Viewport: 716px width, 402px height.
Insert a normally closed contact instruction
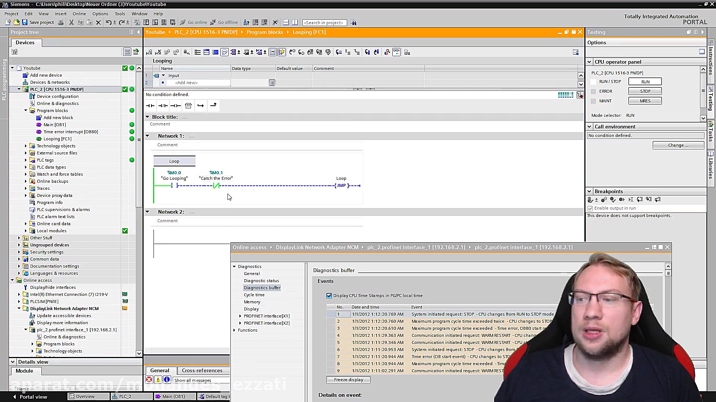pyautogui.click(x=163, y=106)
